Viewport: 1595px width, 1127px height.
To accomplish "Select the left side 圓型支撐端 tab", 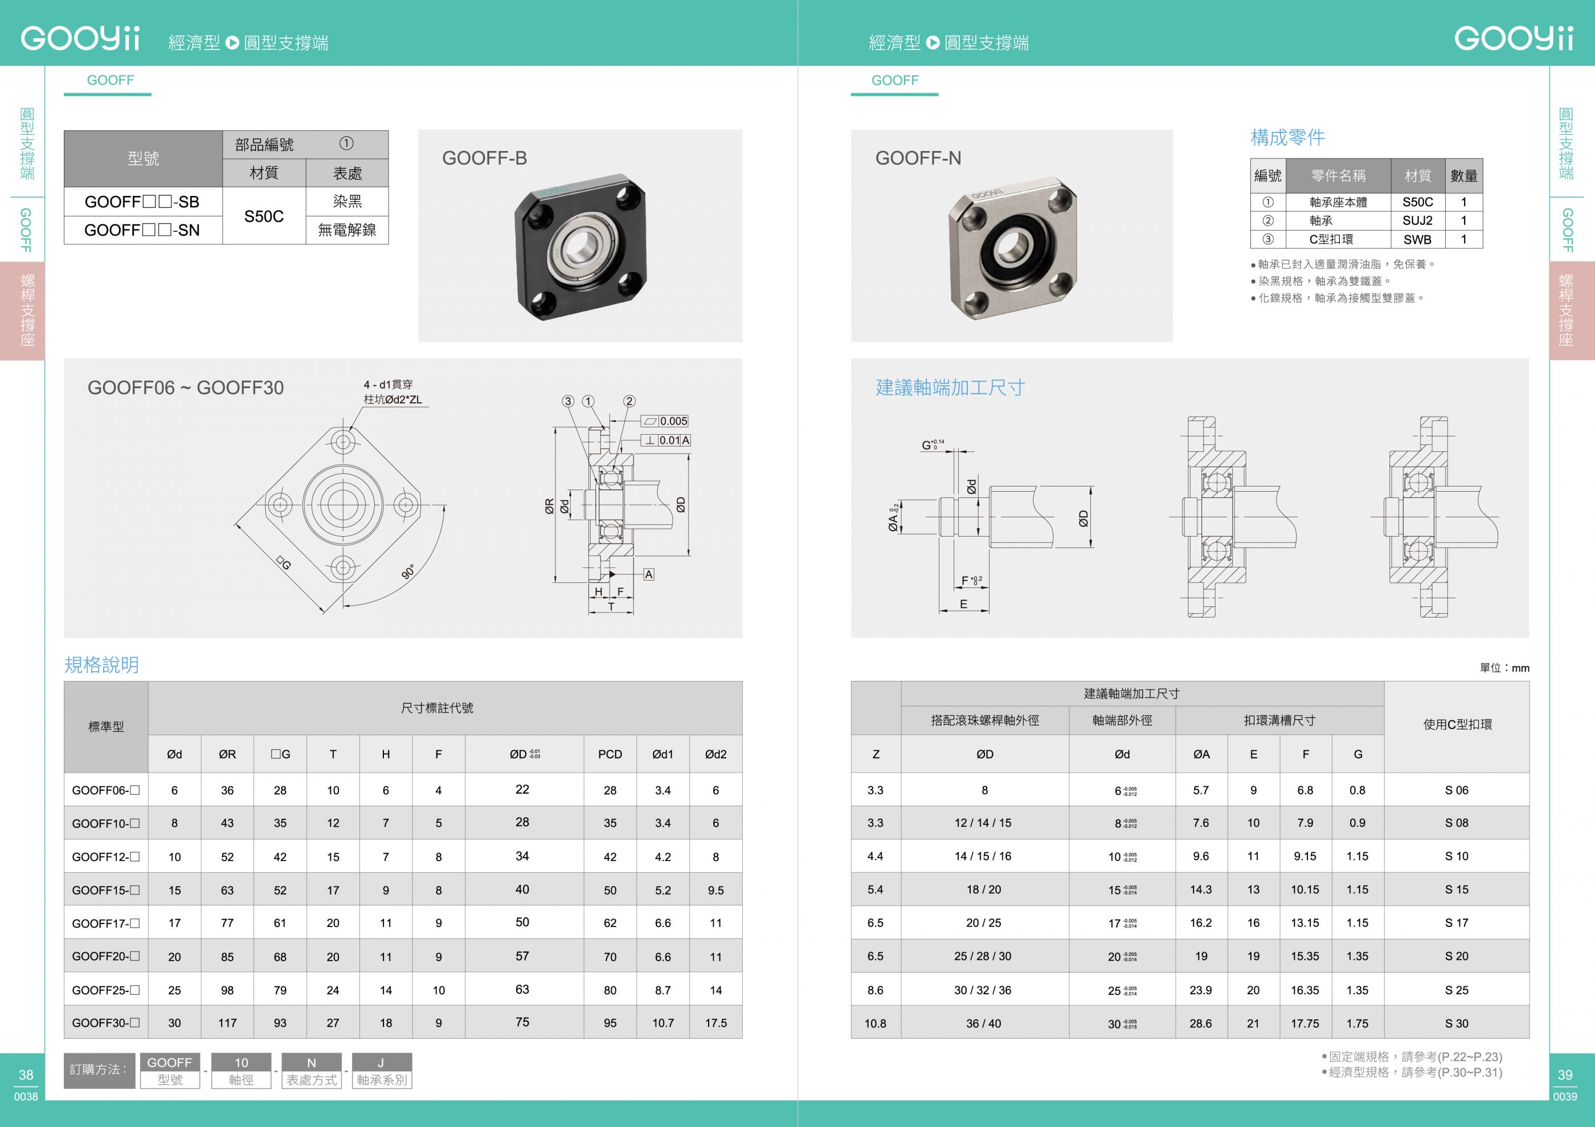I will 26,143.
